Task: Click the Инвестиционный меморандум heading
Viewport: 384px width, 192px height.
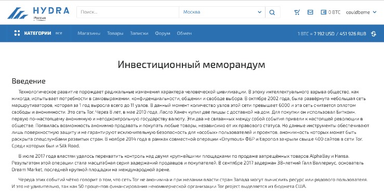Action: coord(191,65)
